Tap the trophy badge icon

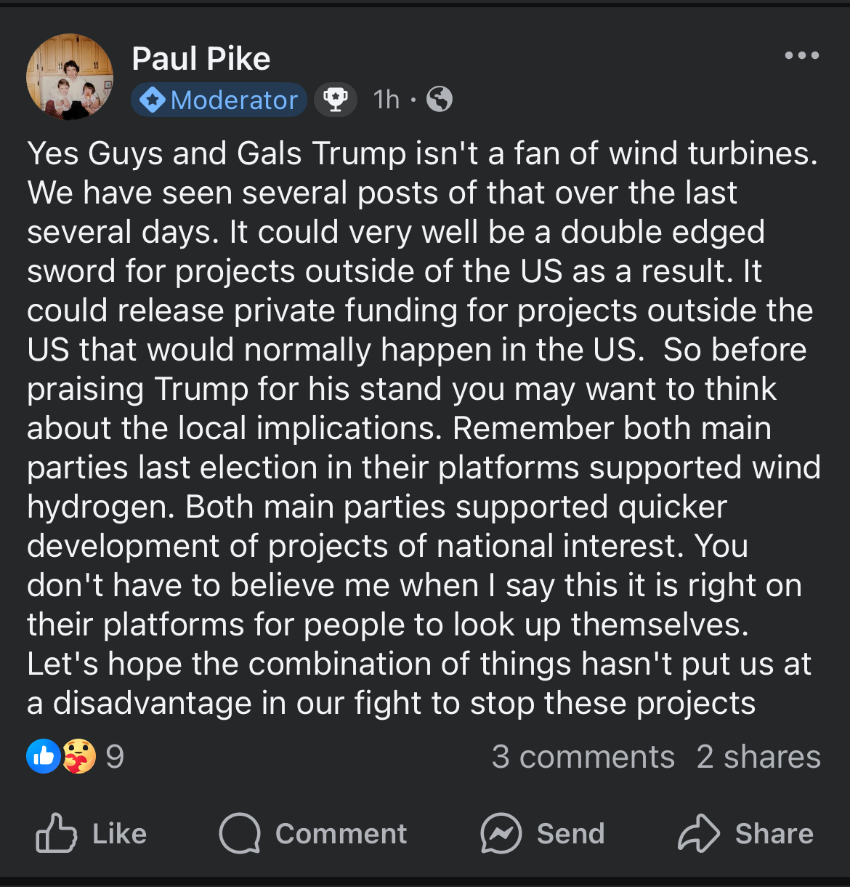click(335, 100)
